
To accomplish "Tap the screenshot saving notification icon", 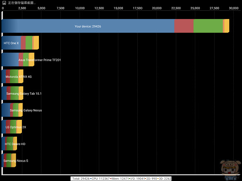I will [4, 2].
